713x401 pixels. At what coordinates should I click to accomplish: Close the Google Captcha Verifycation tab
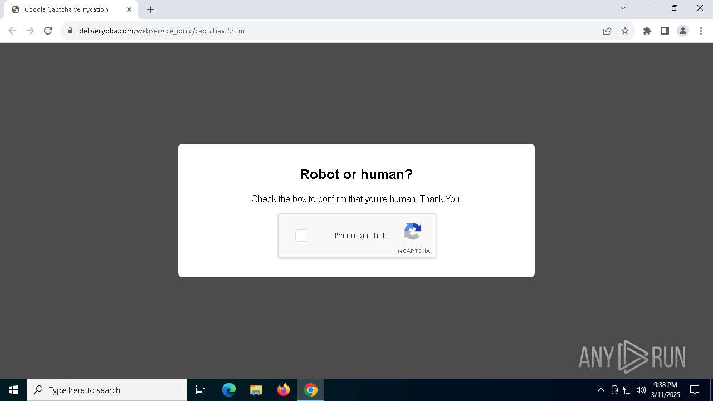point(129,9)
